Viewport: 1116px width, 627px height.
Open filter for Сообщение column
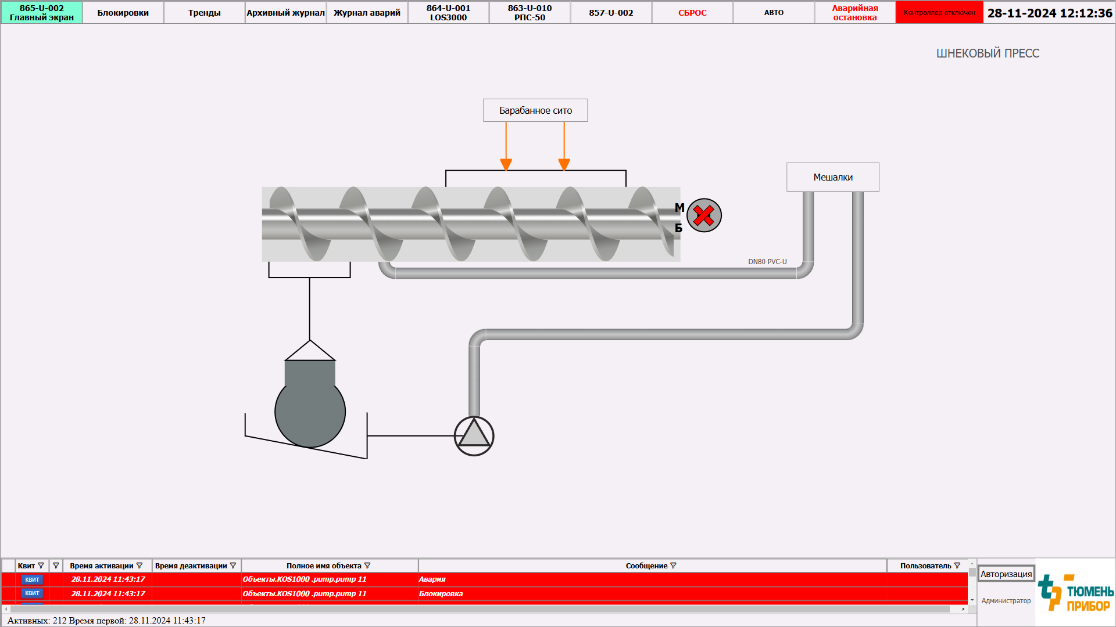tap(674, 565)
